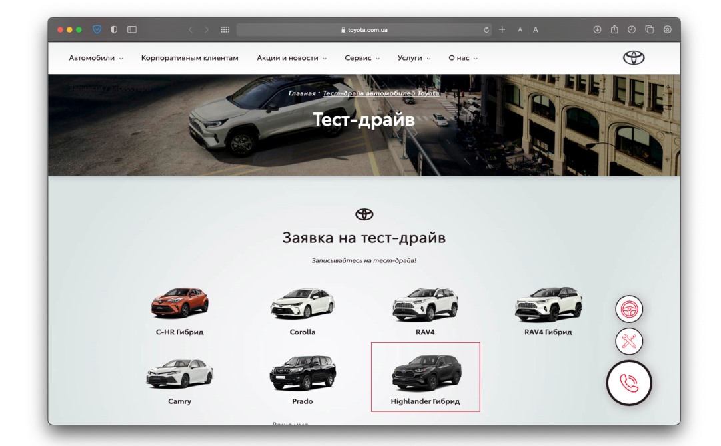Follow Тест-драйв автомобилей Toyota breadcrumb link
Viewport: 721px width, 446px height.
tap(380, 93)
